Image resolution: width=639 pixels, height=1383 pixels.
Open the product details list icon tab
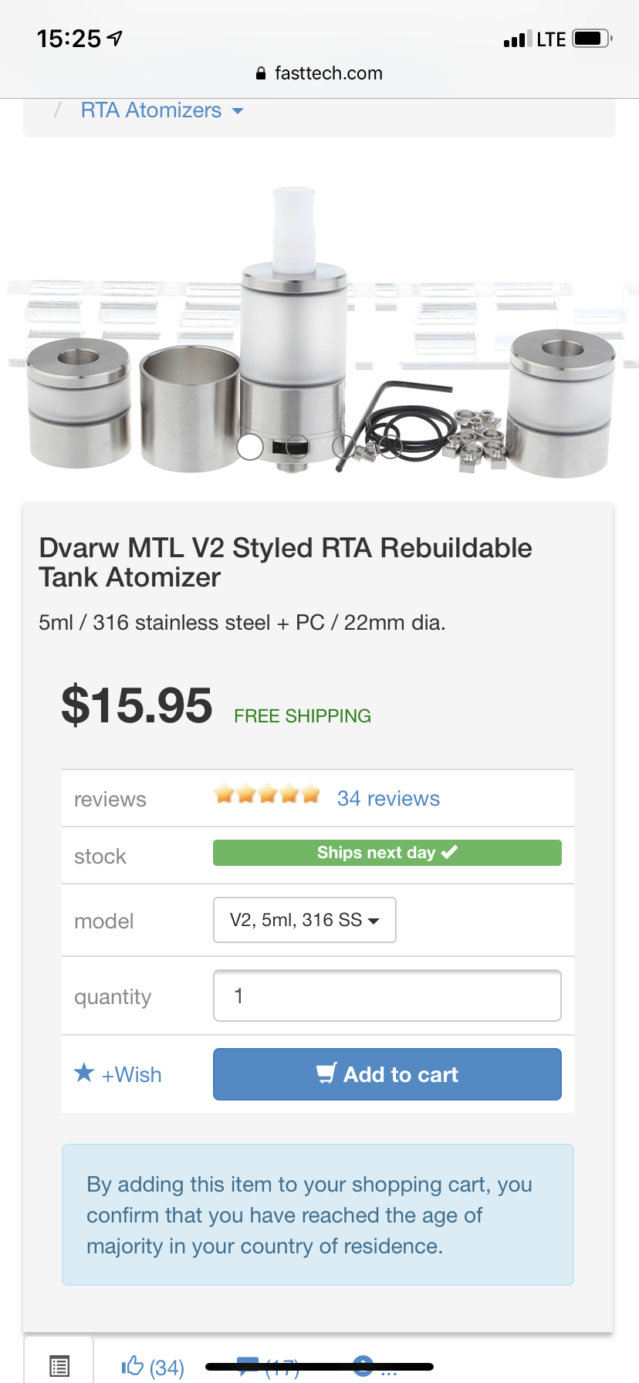[x=59, y=1366]
